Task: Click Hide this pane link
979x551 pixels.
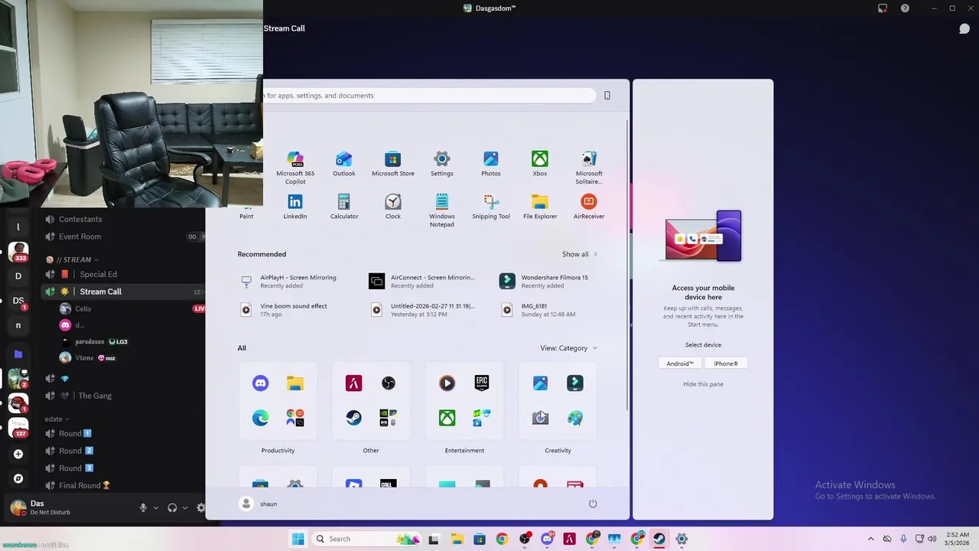Action: point(703,384)
